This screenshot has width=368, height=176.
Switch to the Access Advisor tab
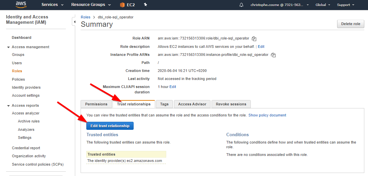pyautogui.click(x=192, y=104)
